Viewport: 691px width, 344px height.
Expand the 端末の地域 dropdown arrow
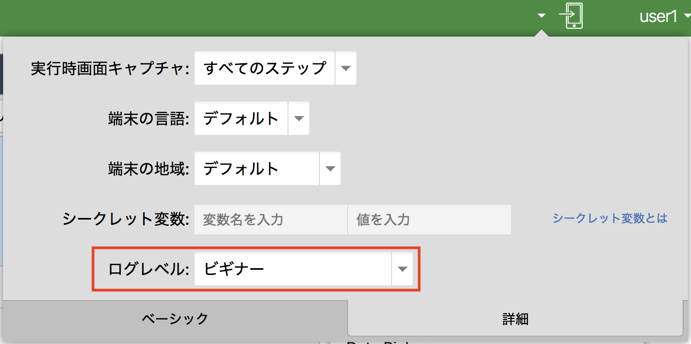tap(330, 168)
